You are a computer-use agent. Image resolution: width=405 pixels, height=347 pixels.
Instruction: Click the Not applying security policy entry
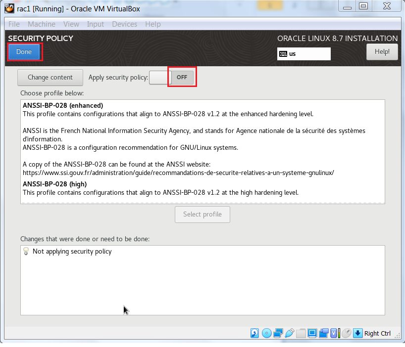click(x=202, y=251)
